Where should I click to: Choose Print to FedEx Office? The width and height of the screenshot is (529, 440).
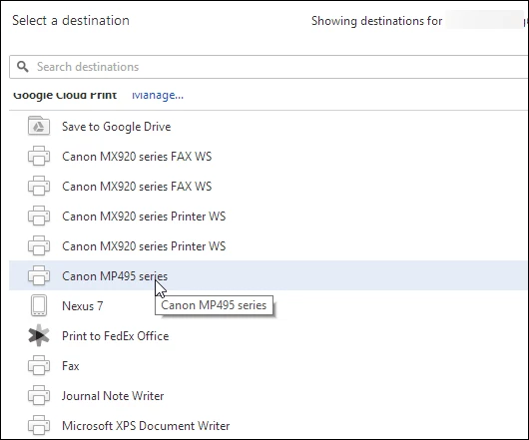coord(116,336)
